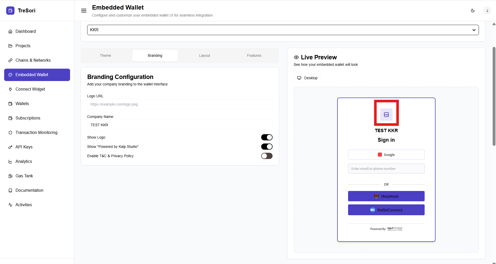Screen dimensions: 496x264
Task: Turn off the Show Logo toggle
Action: tap(267, 137)
